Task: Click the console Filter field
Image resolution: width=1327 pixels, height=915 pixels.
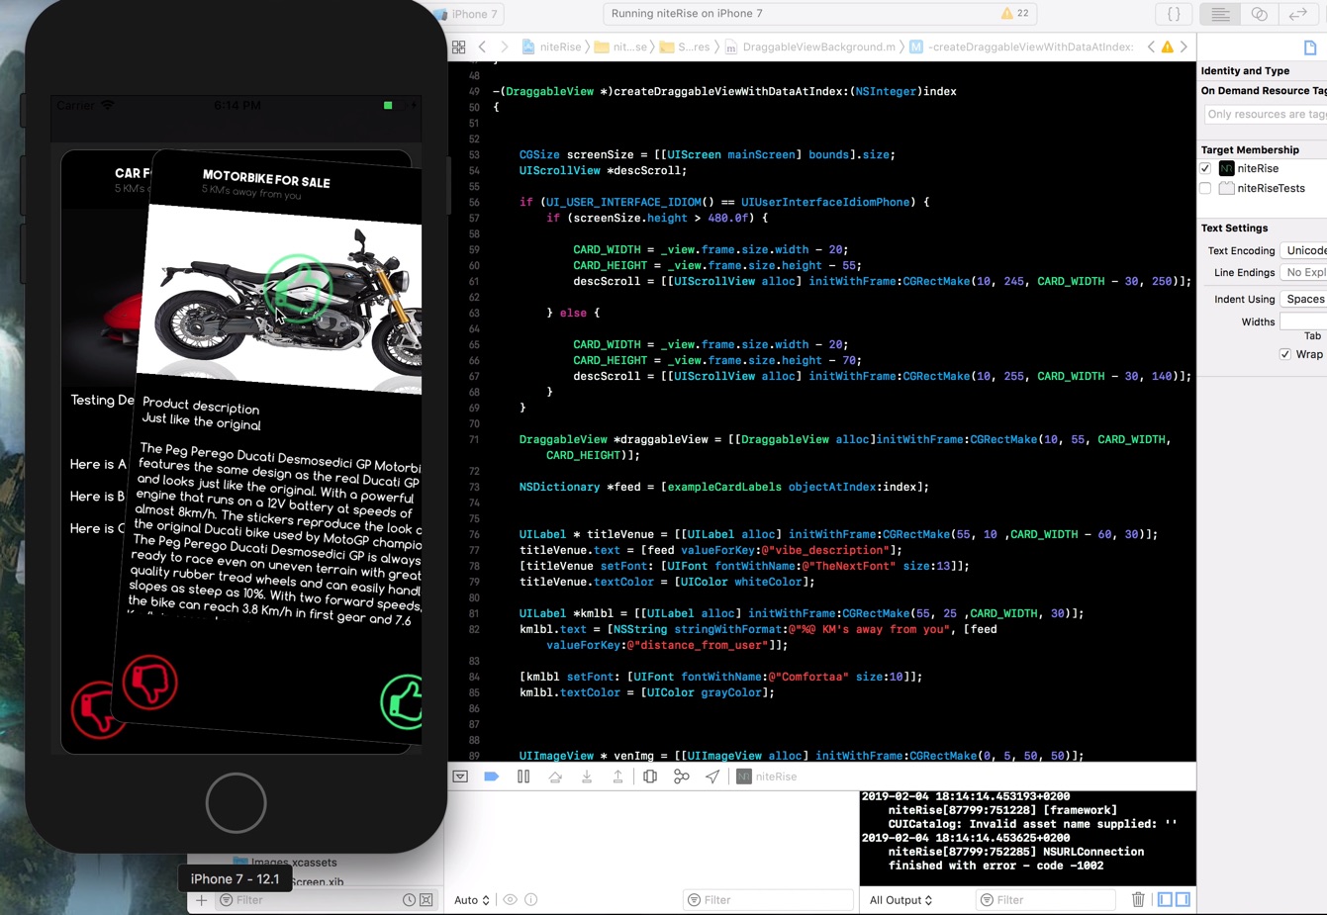Action: [1047, 900]
